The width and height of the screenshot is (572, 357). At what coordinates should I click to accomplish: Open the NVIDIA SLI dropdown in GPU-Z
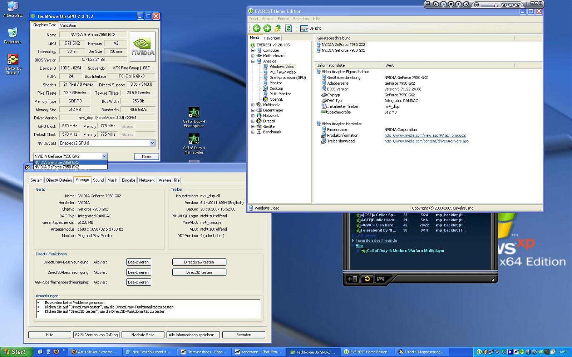tap(152, 143)
